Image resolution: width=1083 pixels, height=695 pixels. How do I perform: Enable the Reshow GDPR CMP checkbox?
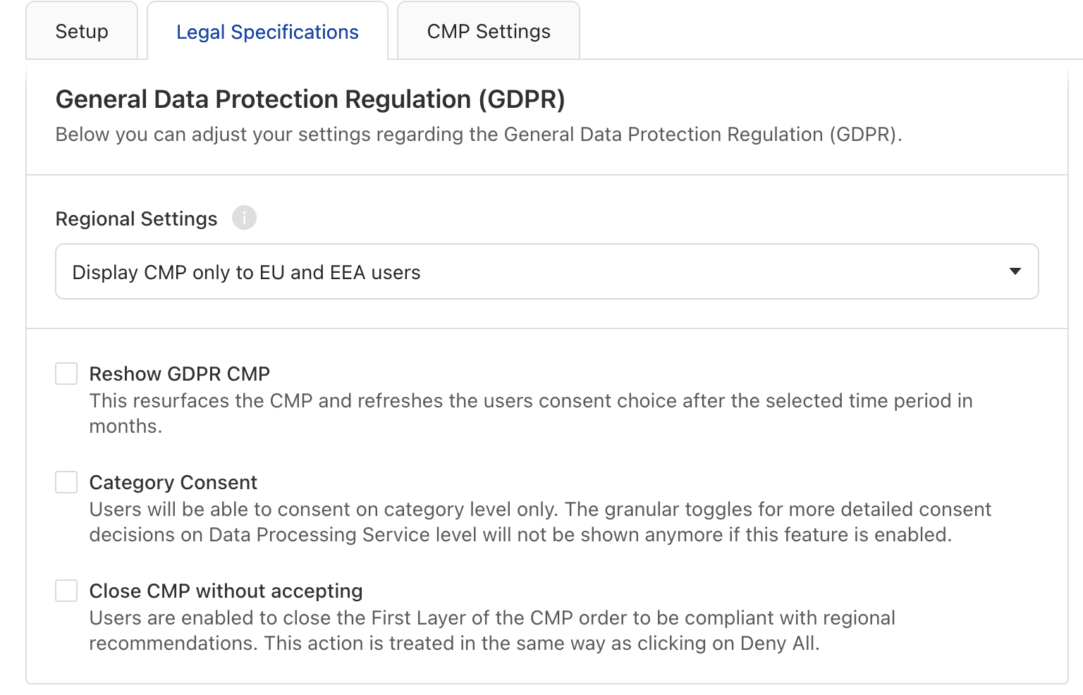pyautogui.click(x=66, y=374)
